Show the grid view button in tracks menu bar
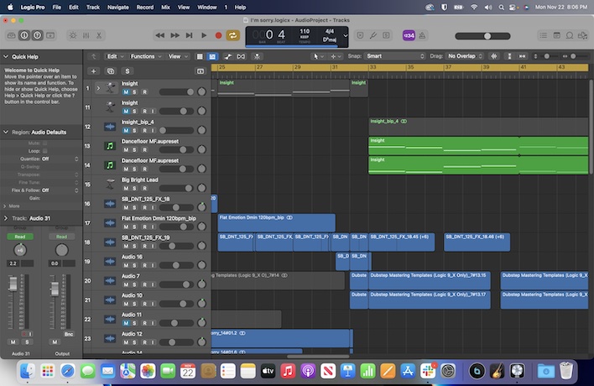 tap(200, 56)
